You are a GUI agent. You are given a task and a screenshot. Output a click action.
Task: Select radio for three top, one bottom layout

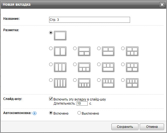pos(99,64)
